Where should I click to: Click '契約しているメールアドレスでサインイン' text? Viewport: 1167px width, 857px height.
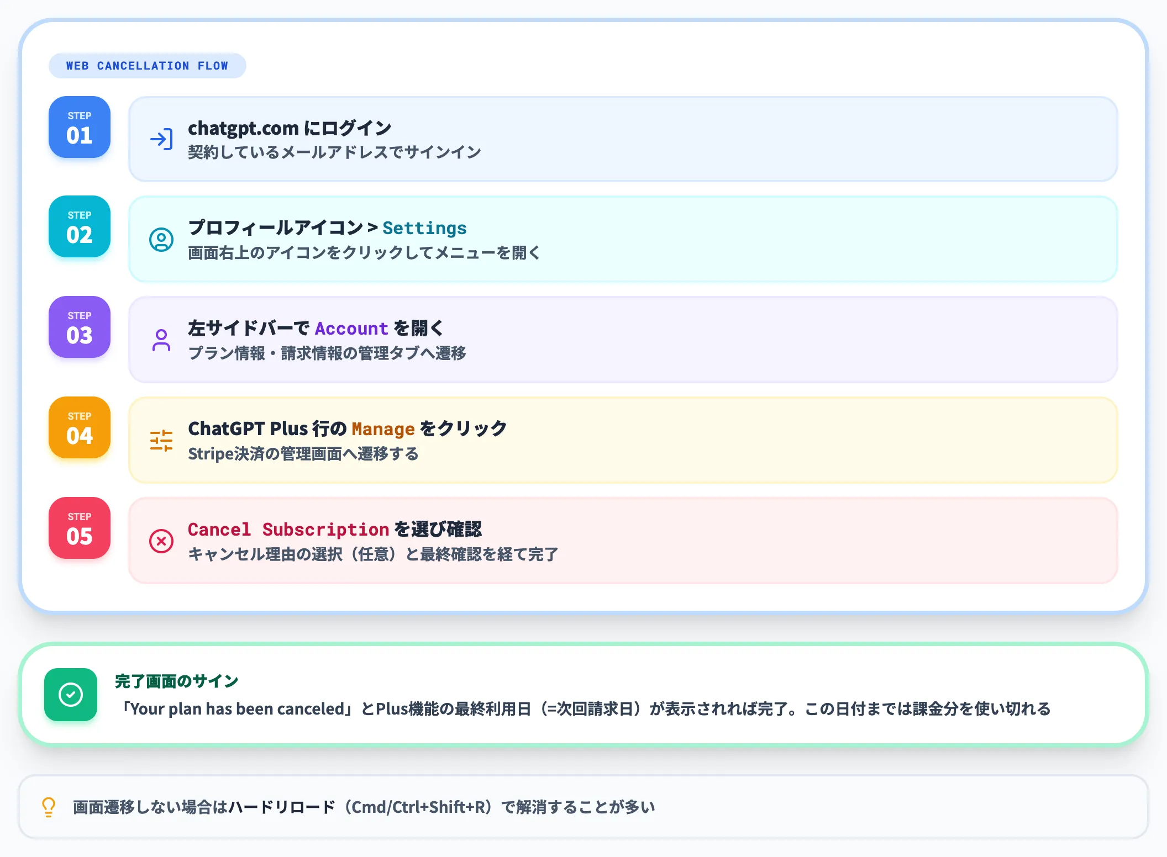point(334,152)
